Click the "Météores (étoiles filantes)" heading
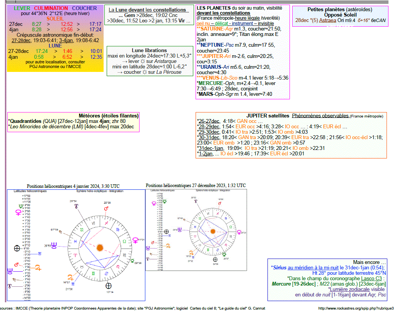 [109, 116]
